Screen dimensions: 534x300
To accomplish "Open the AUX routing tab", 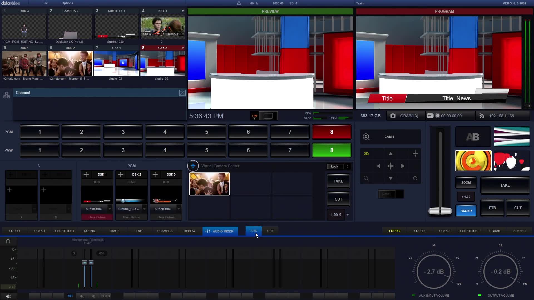I will click(x=254, y=231).
